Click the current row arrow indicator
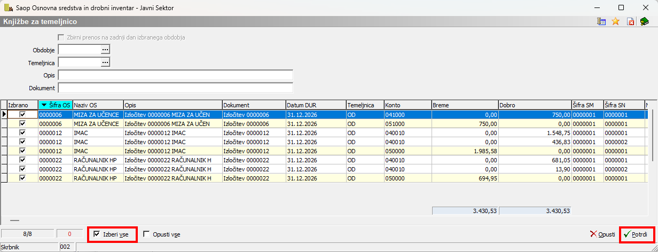Image resolution: width=658 pixels, height=252 pixels. (x=4, y=114)
